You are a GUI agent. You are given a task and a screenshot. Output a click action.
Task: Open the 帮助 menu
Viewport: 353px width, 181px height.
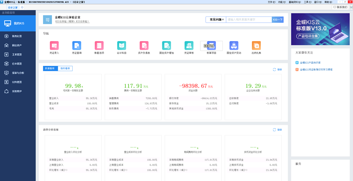pos(328,2)
